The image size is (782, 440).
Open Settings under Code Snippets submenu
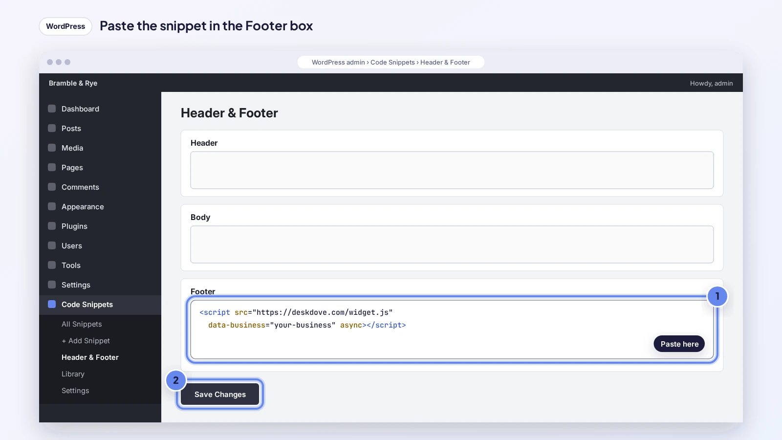(75, 391)
